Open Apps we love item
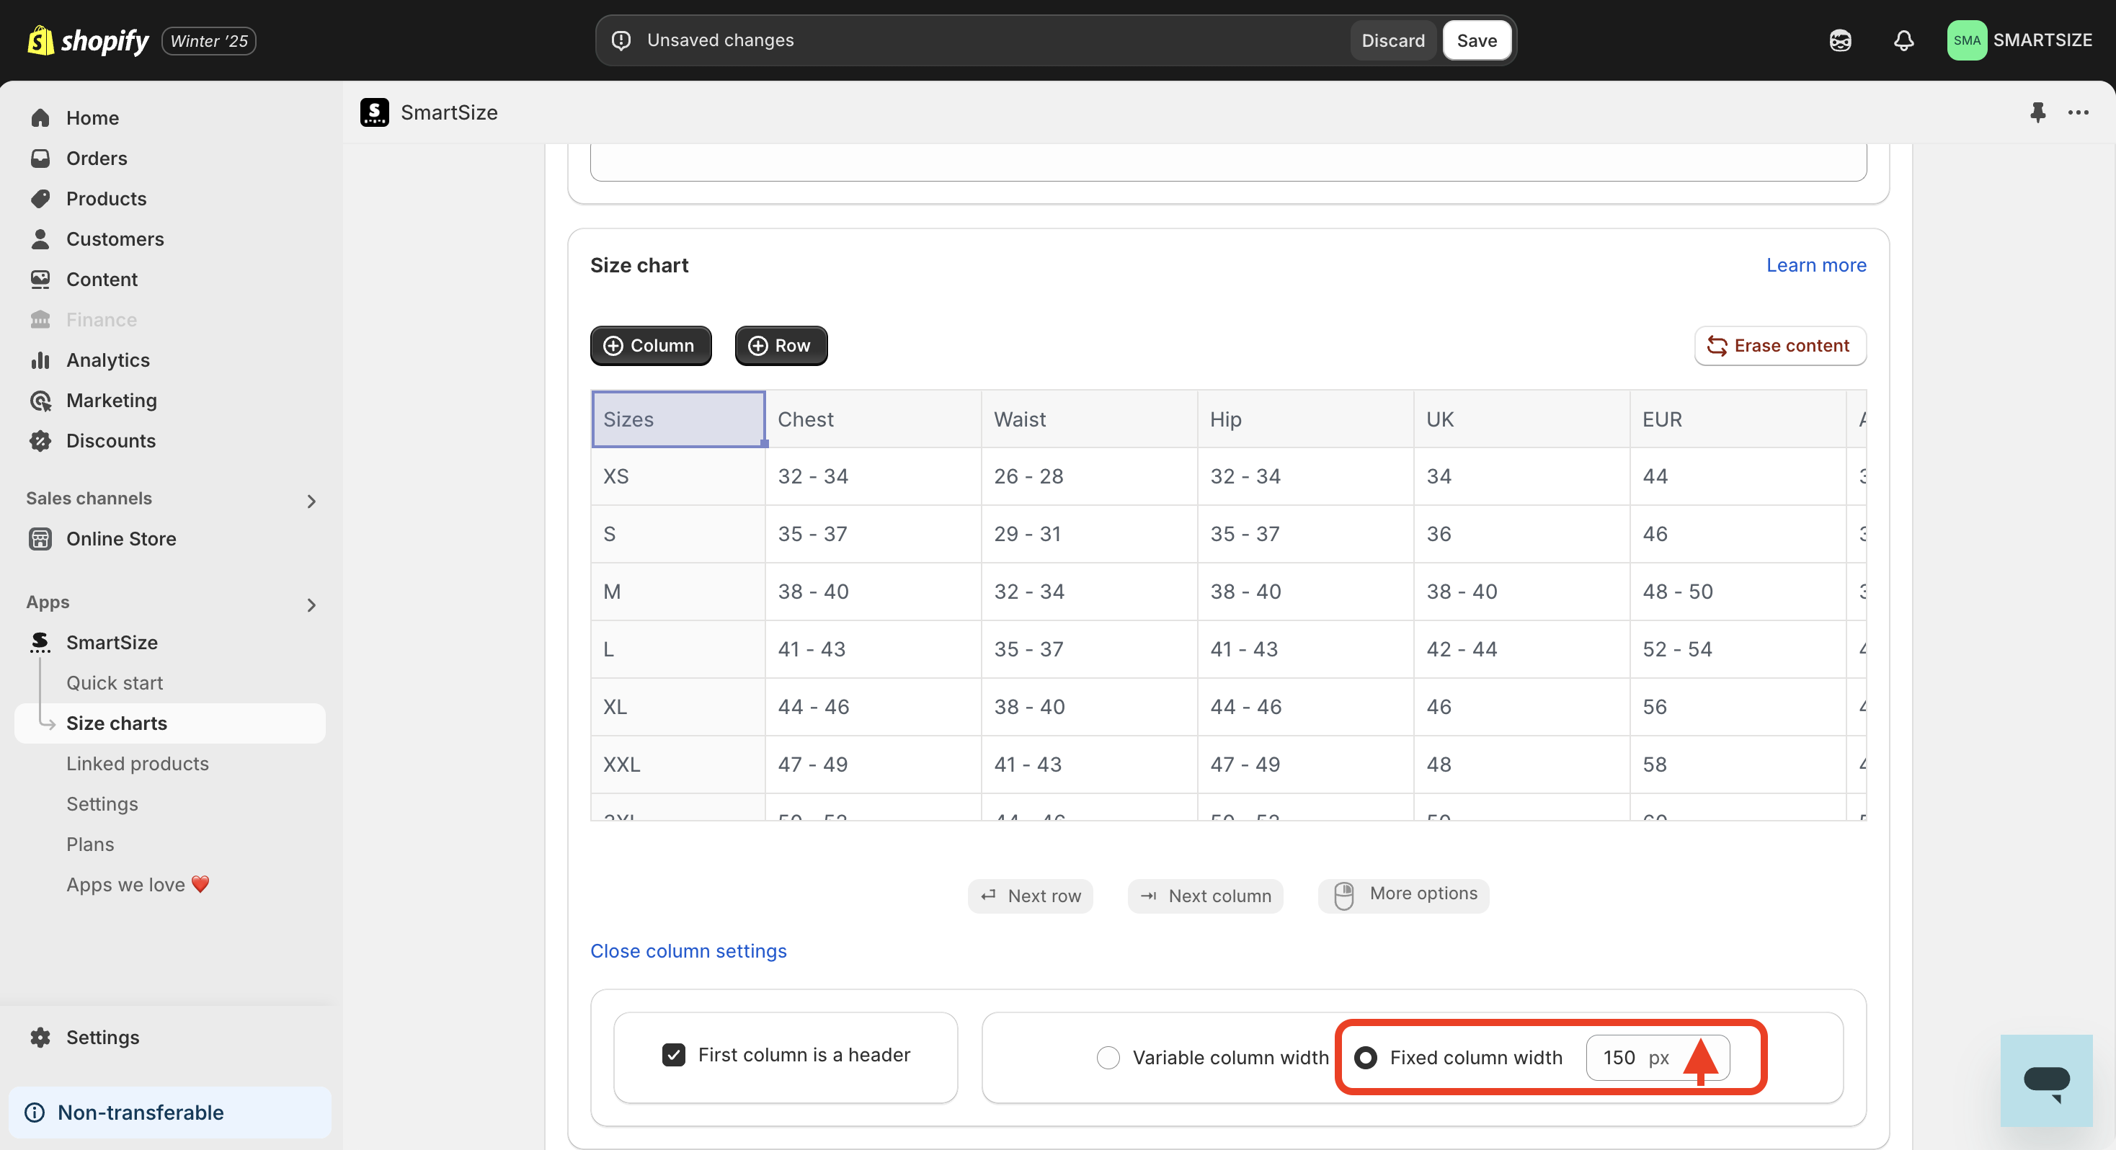 point(138,884)
